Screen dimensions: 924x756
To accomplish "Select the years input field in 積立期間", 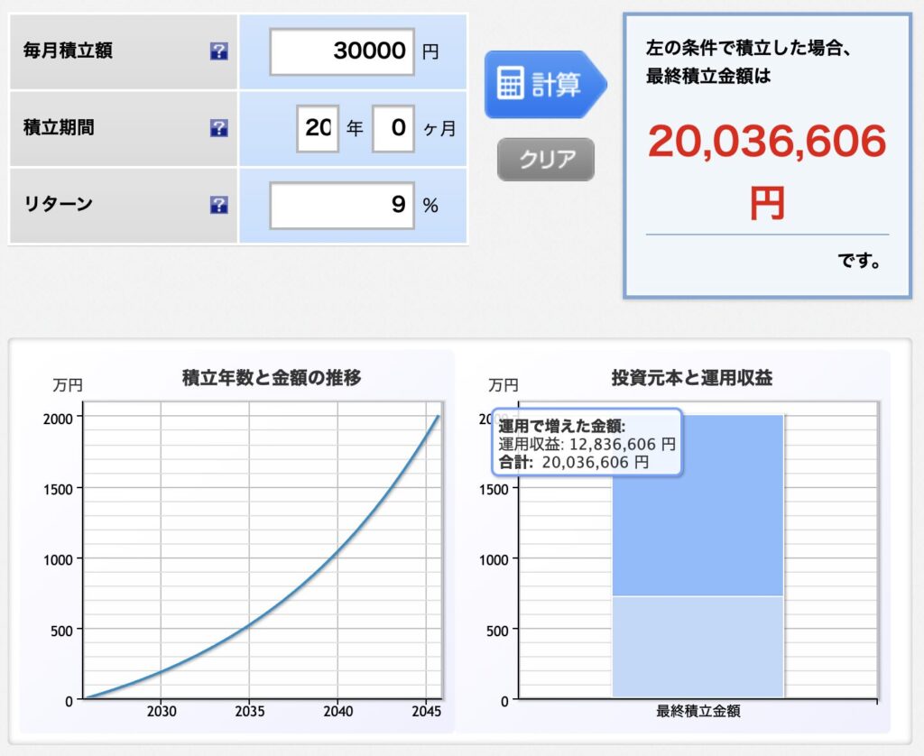I will (318, 128).
